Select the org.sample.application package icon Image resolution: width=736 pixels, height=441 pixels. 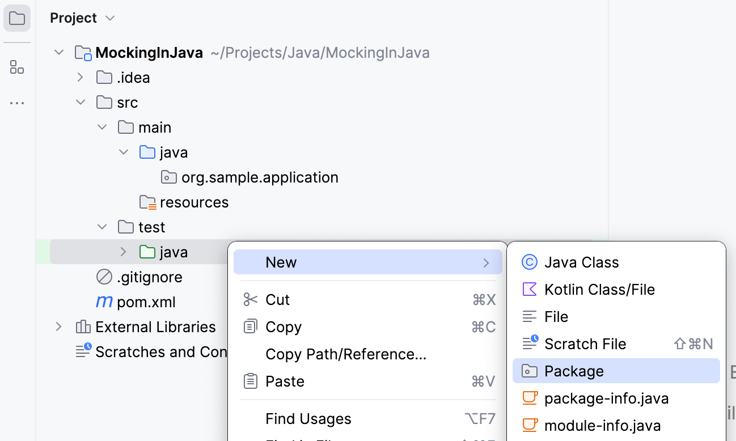(168, 177)
